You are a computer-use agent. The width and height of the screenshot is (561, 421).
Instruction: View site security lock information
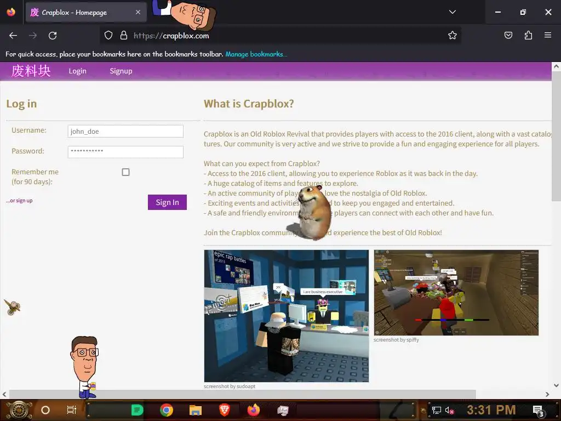[x=124, y=35]
